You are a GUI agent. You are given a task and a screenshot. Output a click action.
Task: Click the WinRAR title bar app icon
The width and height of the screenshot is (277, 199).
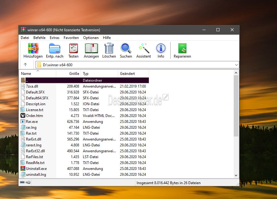coord(23,30)
